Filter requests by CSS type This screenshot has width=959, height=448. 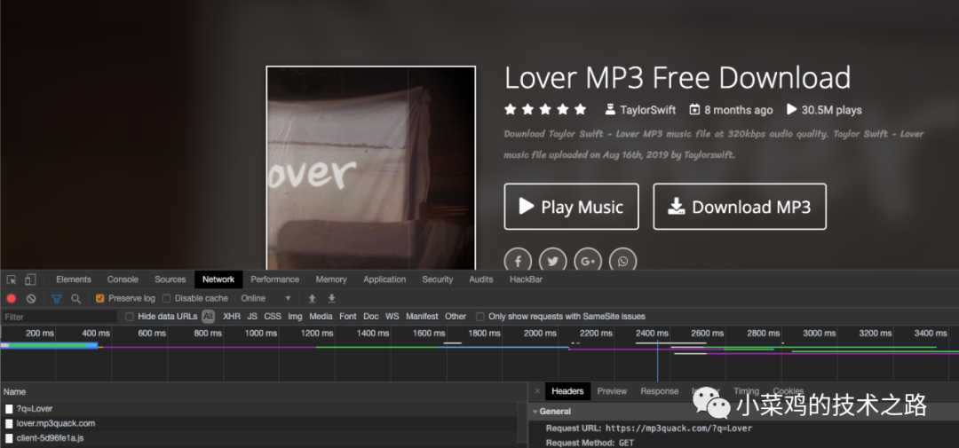pyautogui.click(x=273, y=317)
